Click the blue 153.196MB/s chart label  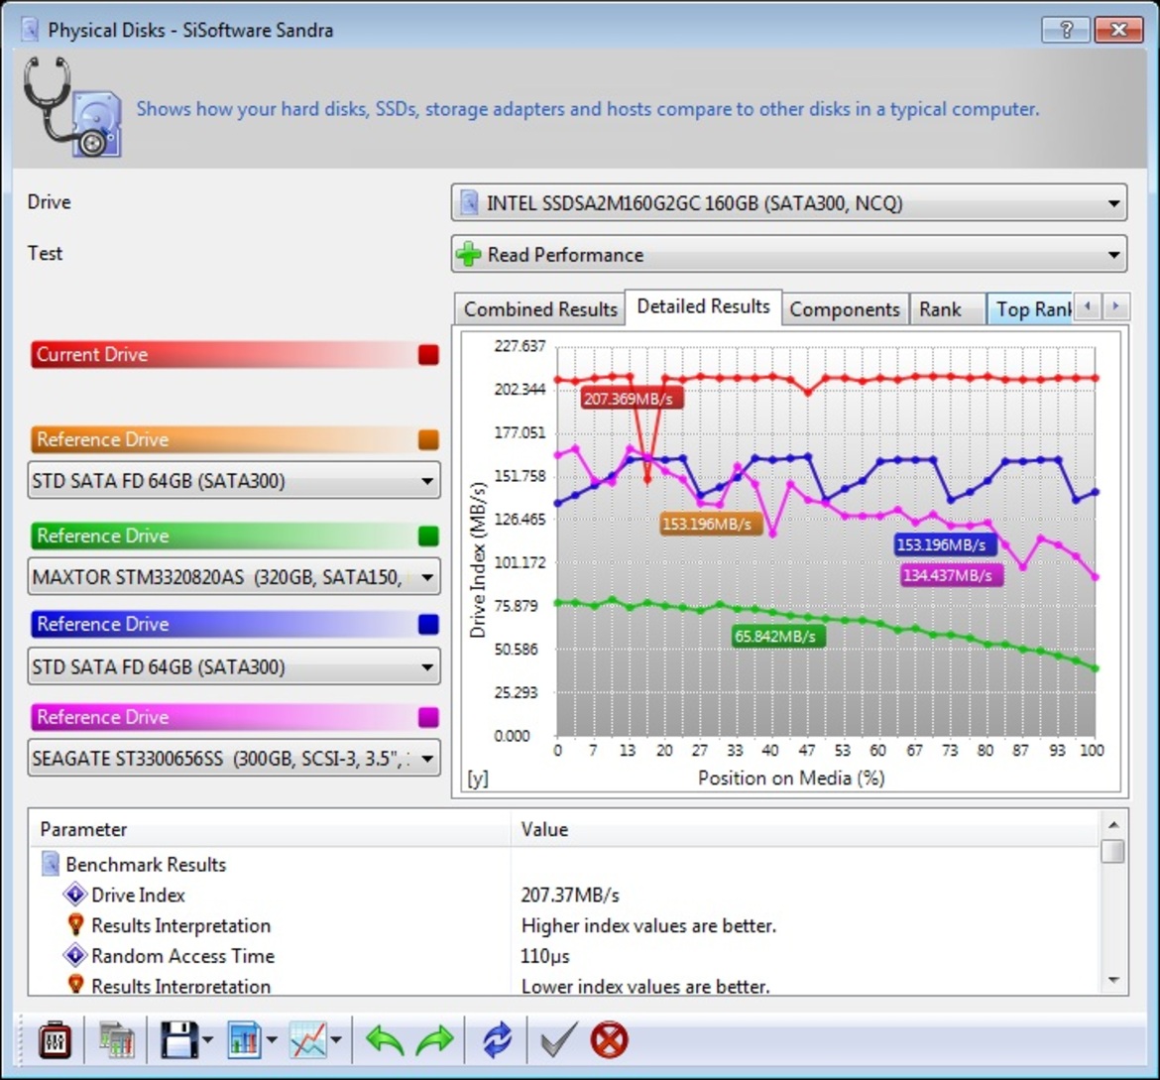[945, 544]
